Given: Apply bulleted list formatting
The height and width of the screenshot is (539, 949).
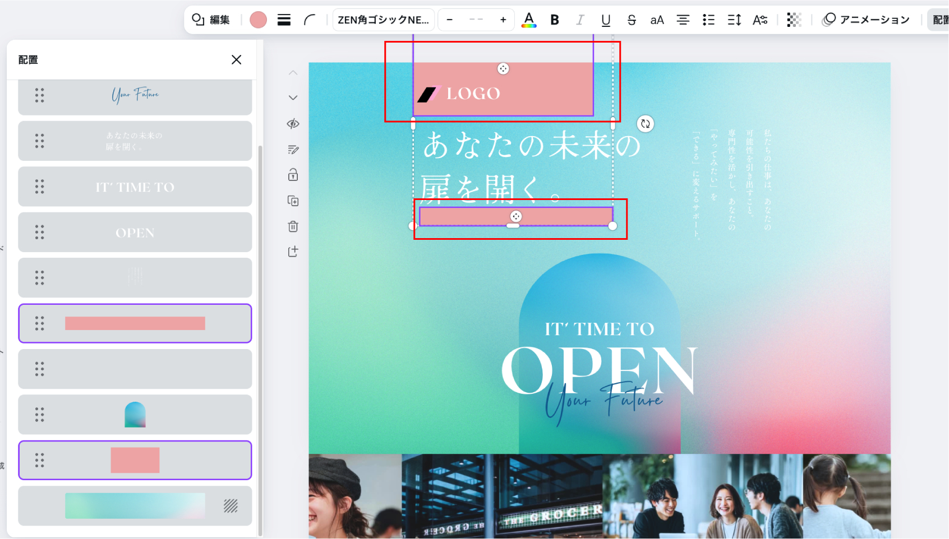Looking at the screenshot, I should click(x=708, y=20).
